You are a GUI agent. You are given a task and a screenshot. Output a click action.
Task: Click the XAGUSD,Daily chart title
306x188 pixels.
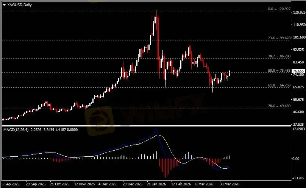coord(18,4)
